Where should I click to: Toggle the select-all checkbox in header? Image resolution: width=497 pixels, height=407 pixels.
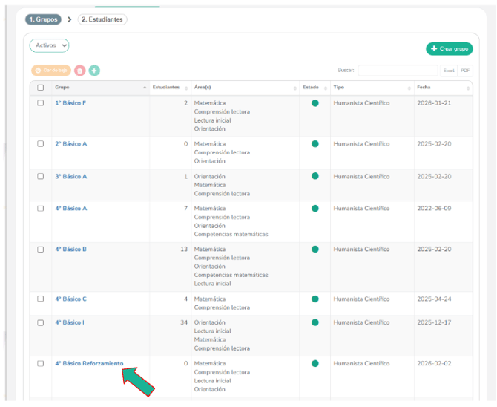pyautogui.click(x=41, y=88)
